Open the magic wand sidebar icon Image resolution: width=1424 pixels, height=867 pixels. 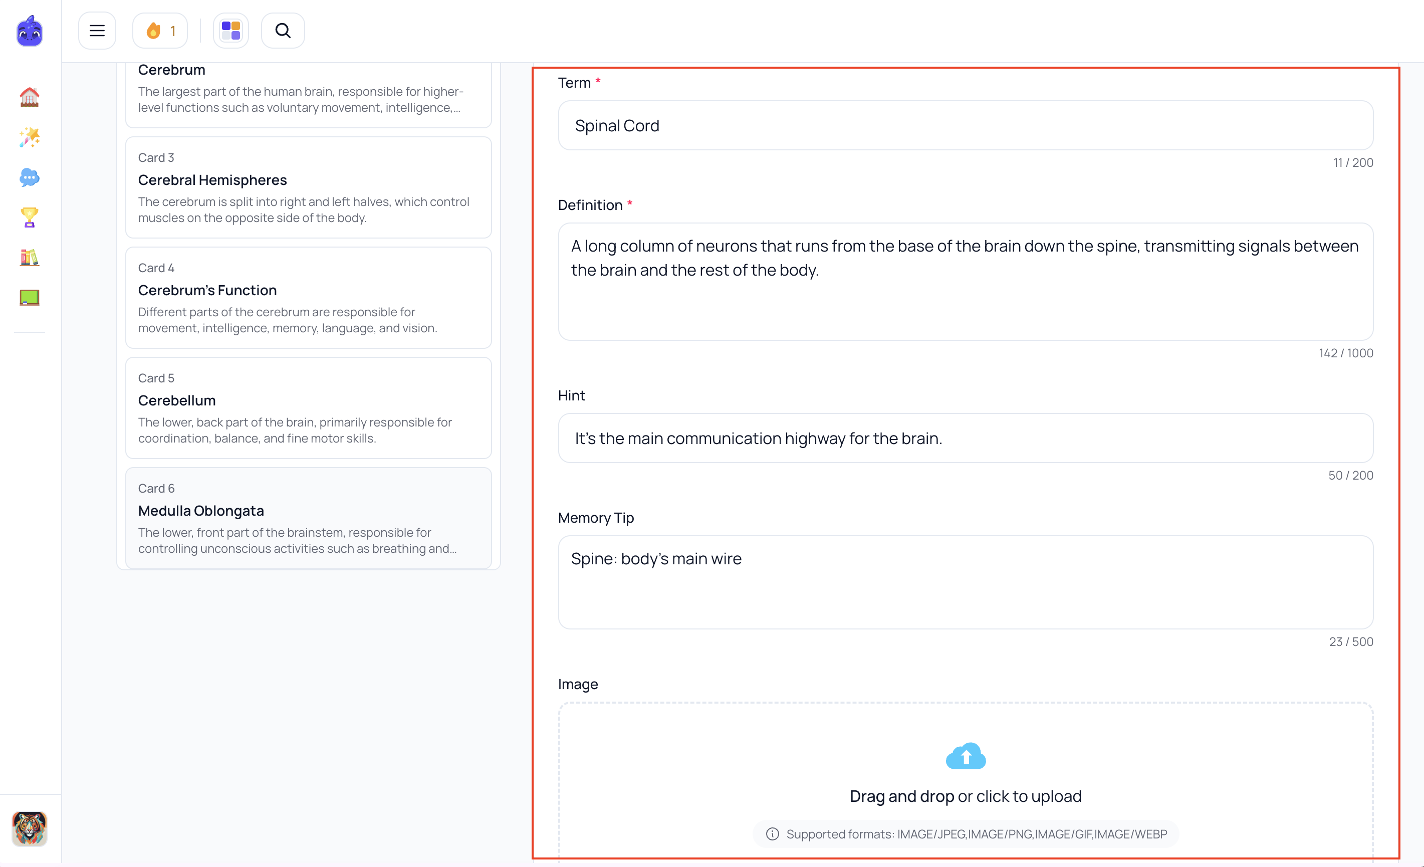pyautogui.click(x=30, y=137)
